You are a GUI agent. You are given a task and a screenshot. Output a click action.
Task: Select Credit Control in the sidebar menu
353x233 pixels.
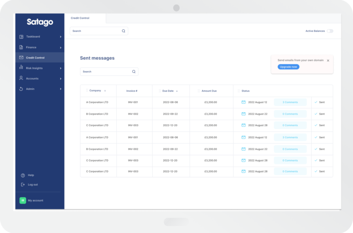[35, 58]
